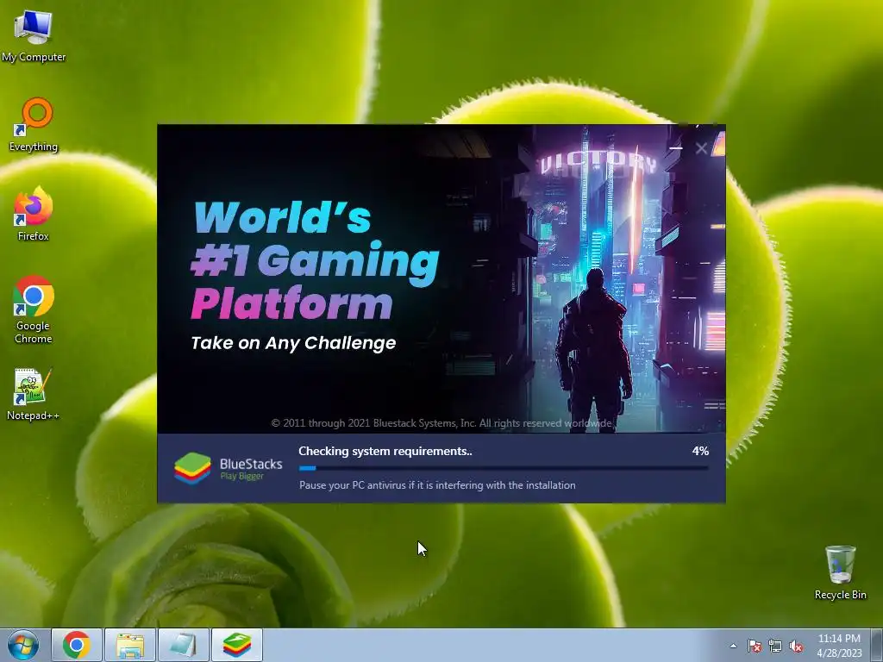
Task: Select the Google Chrome desktop shortcut
Action: [34, 309]
